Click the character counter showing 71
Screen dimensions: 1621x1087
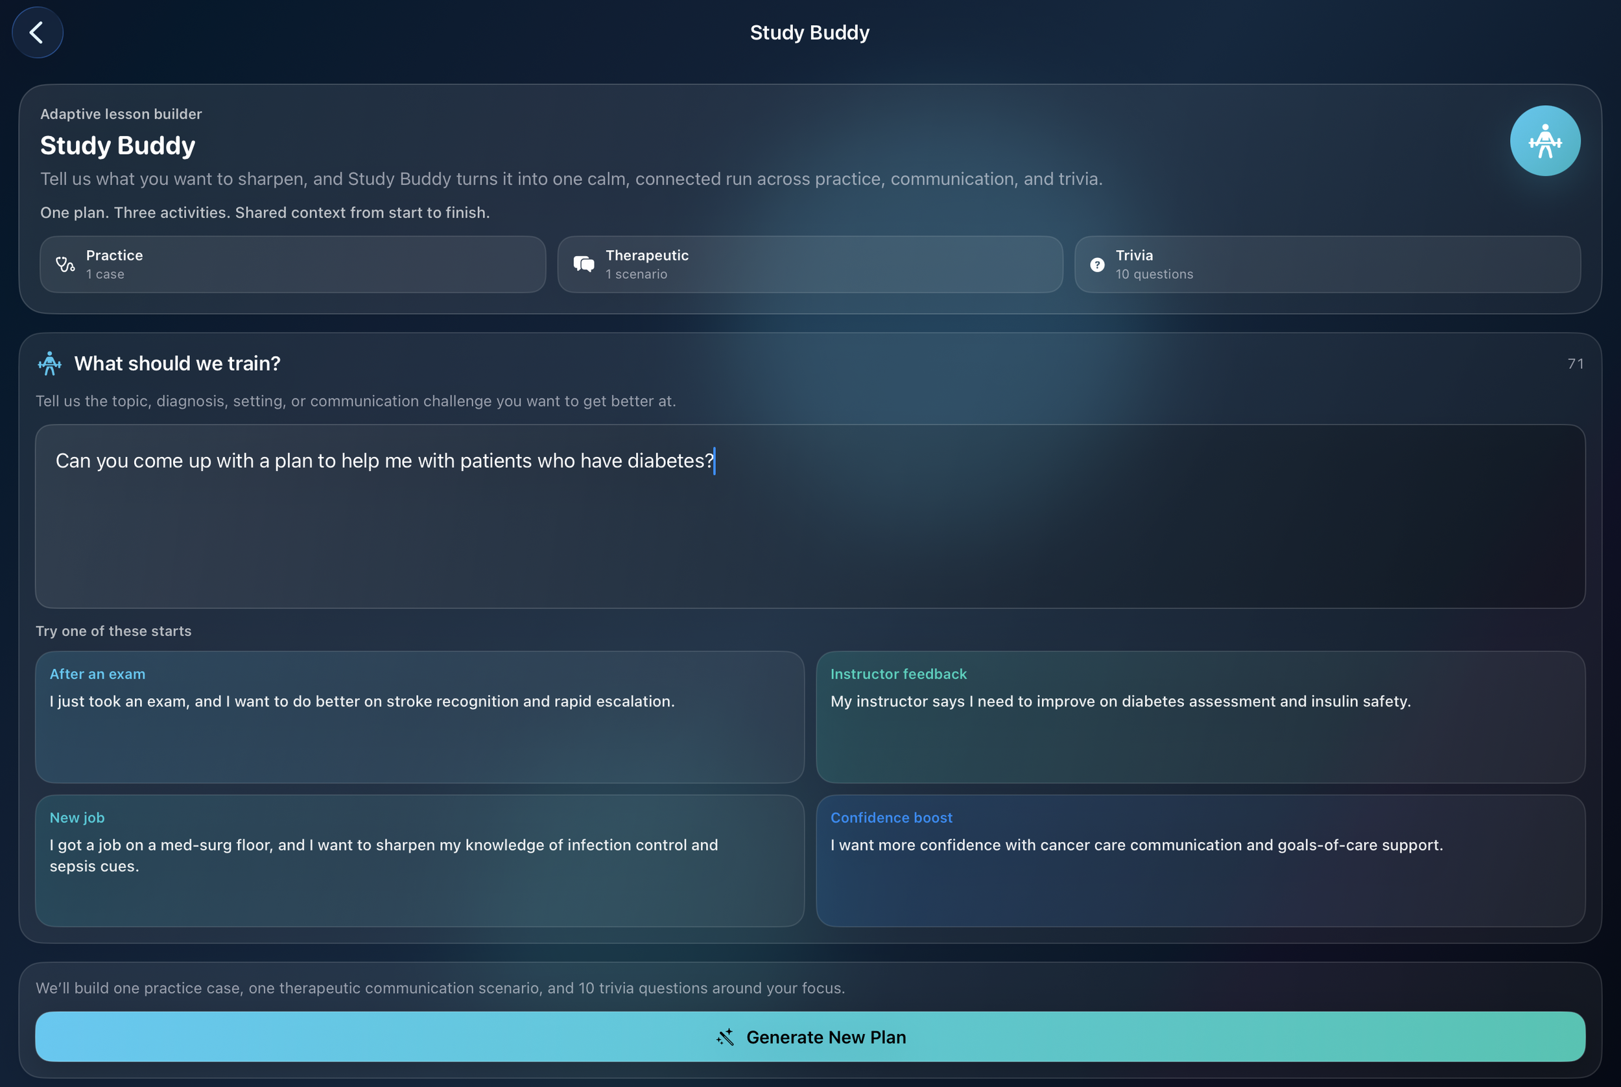[1574, 362]
